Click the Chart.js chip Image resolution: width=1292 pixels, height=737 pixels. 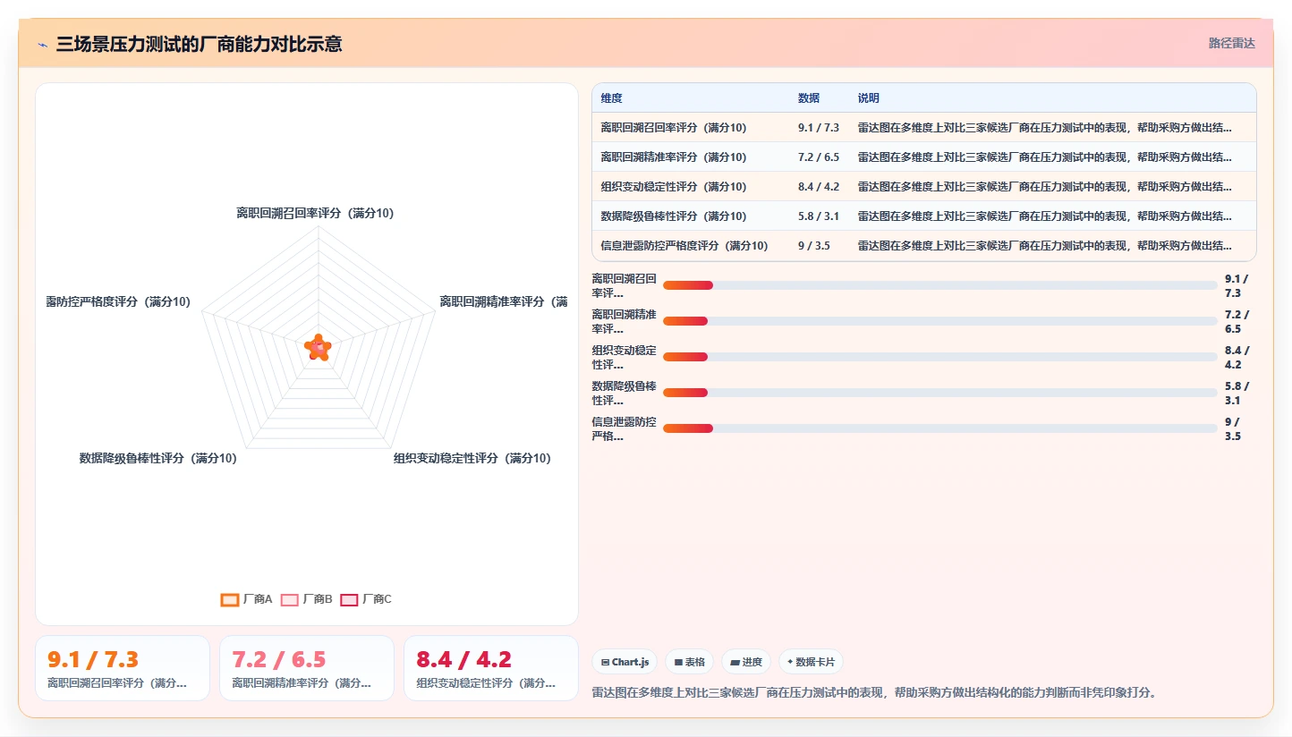[625, 662]
